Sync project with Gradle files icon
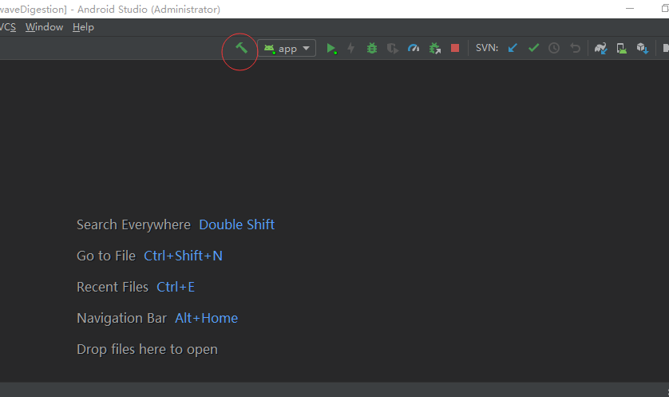Screen dimensions: 669x397 click(600, 48)
